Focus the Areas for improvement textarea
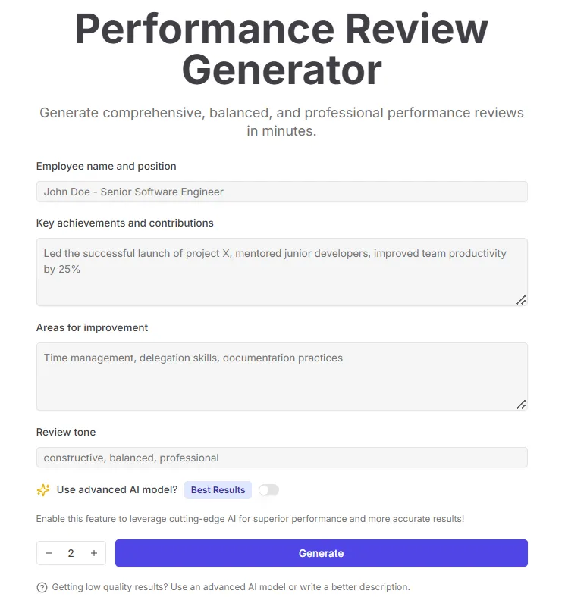This screenshot has height=597, width=565. point(282,377)
